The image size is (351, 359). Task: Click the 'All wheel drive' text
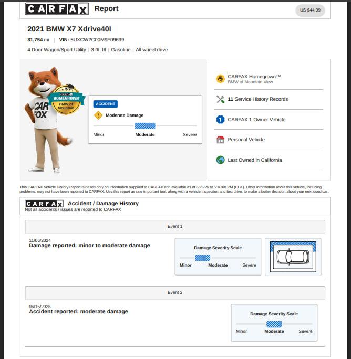[151, 50]
